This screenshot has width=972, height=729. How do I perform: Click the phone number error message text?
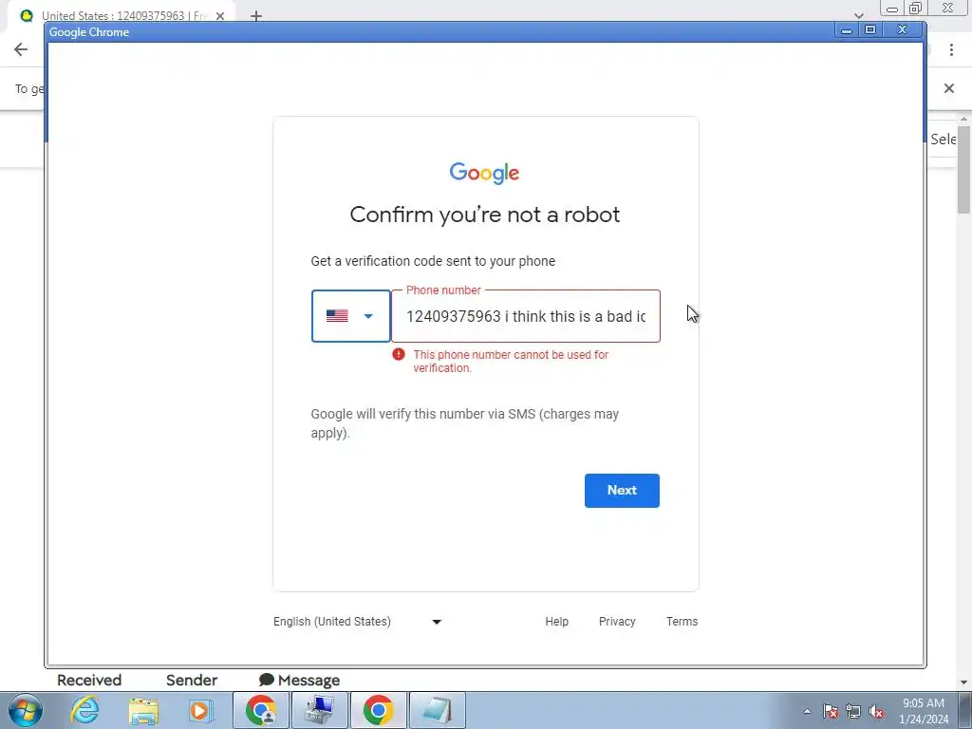(x=511, y=361)
